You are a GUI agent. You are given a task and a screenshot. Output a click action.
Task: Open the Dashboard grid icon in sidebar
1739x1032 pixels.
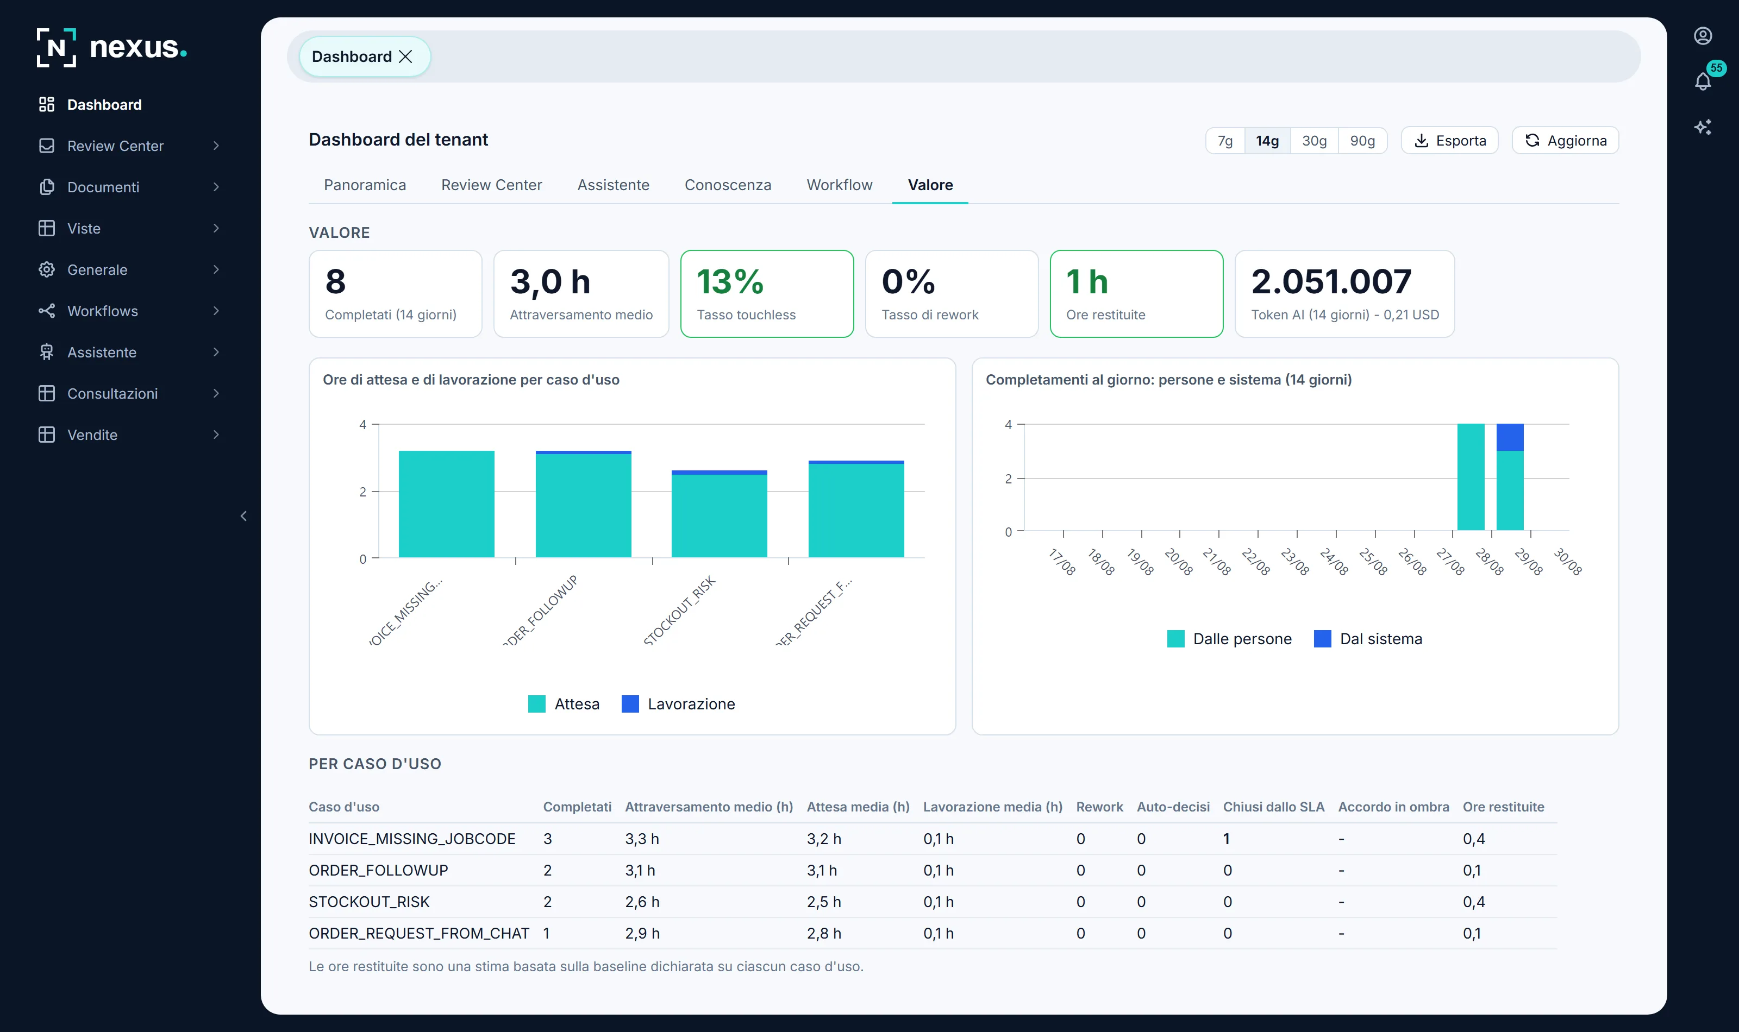(47, 104)
